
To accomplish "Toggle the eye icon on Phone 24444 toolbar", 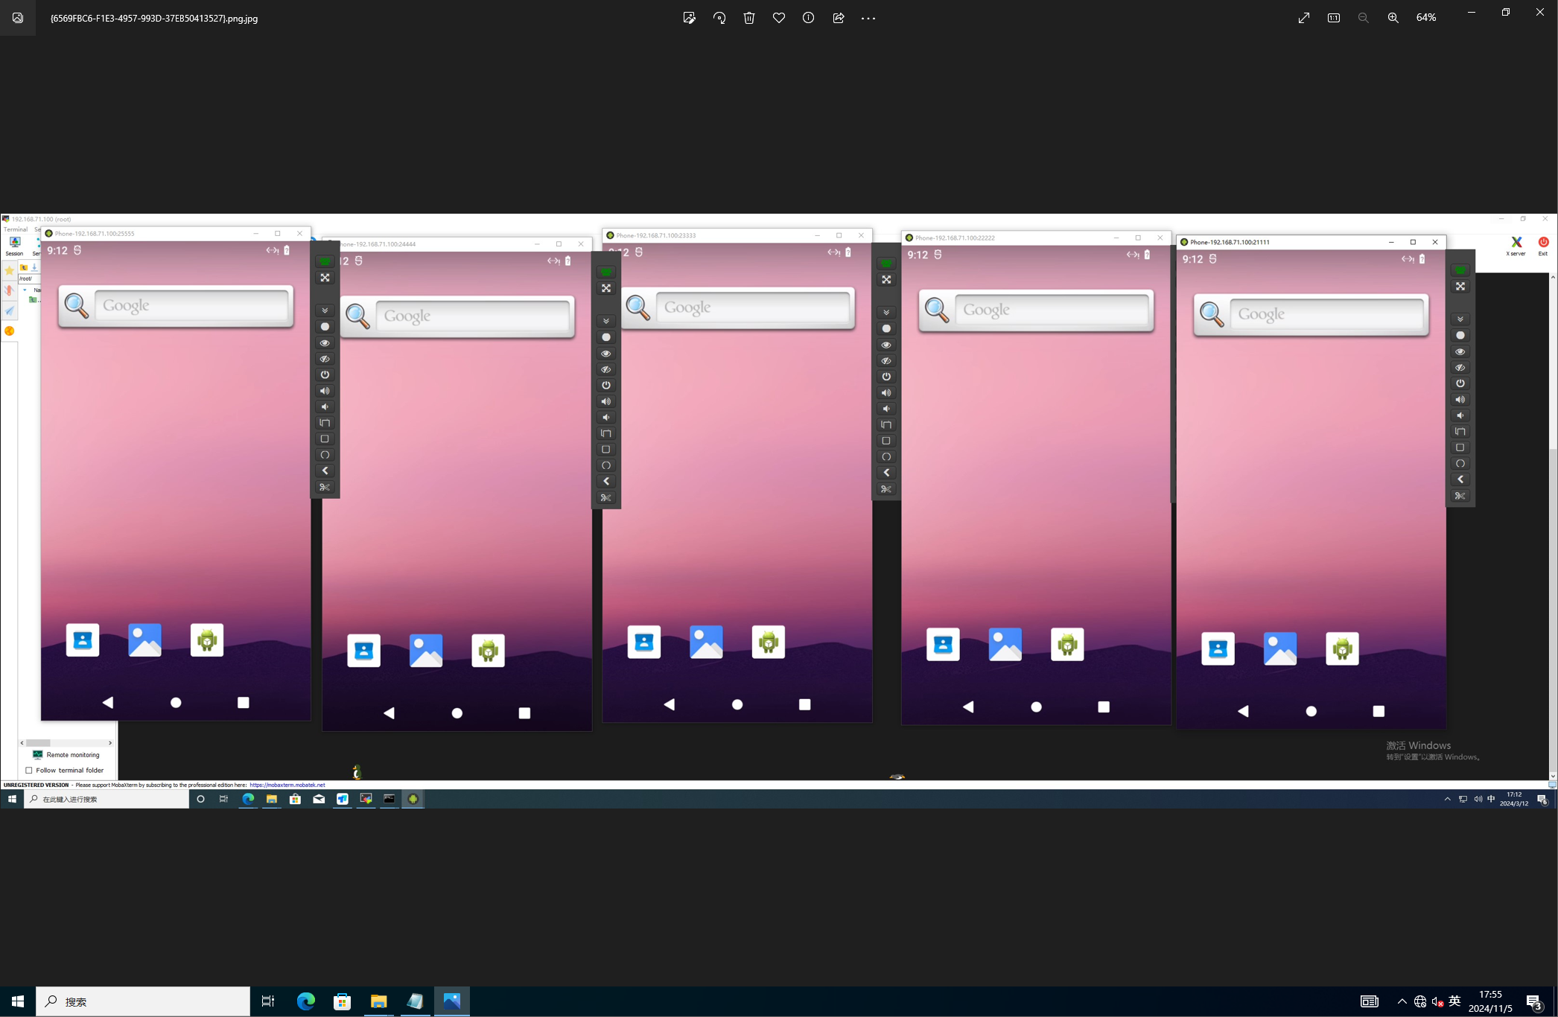I will pos(606,354).
